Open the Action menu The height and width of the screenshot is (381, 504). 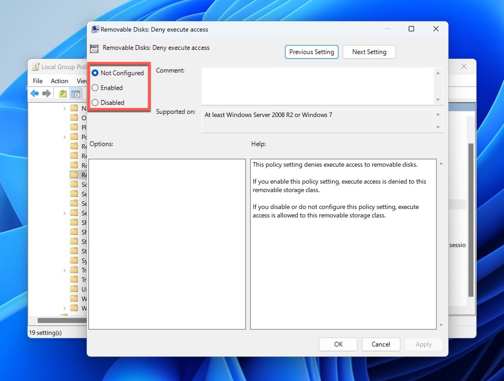coord(59,81)
